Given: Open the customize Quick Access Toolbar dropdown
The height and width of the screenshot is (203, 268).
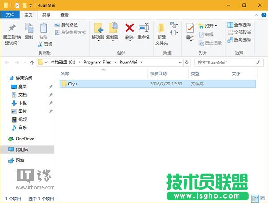Looking at the screenshot, I should point(31,6).
